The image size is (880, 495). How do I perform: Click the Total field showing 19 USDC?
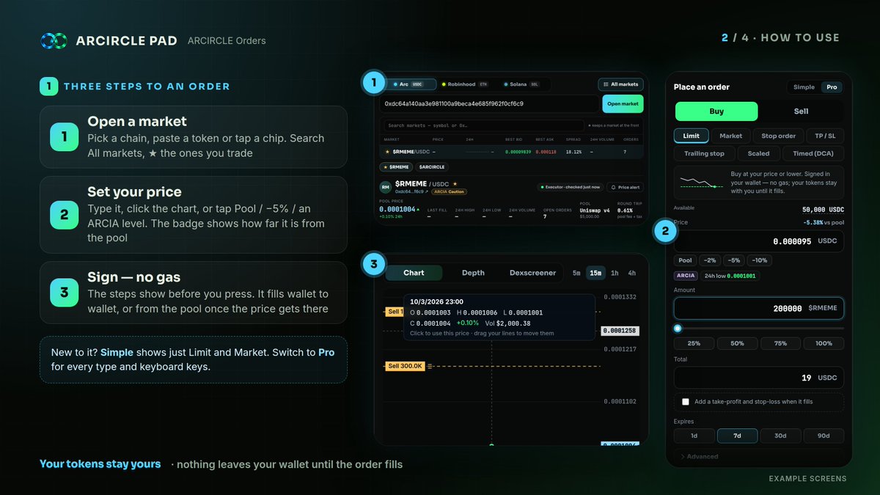pos(759,378)
